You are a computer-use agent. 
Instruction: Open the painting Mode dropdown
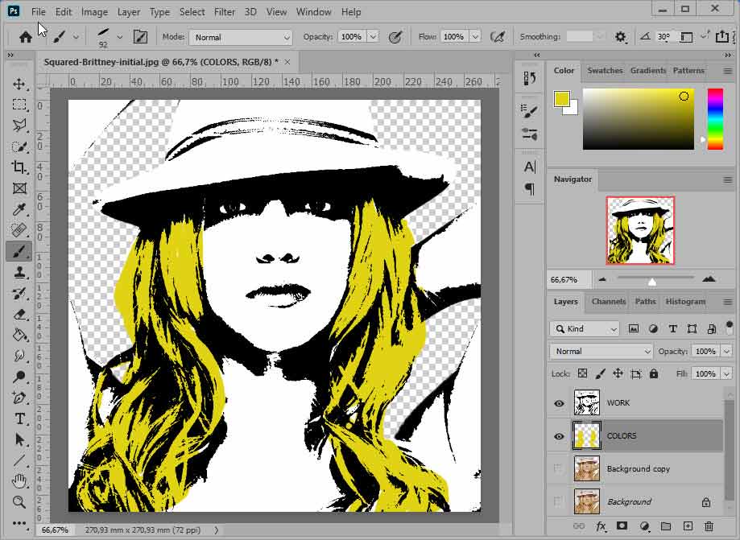click(x=241, y=37)
